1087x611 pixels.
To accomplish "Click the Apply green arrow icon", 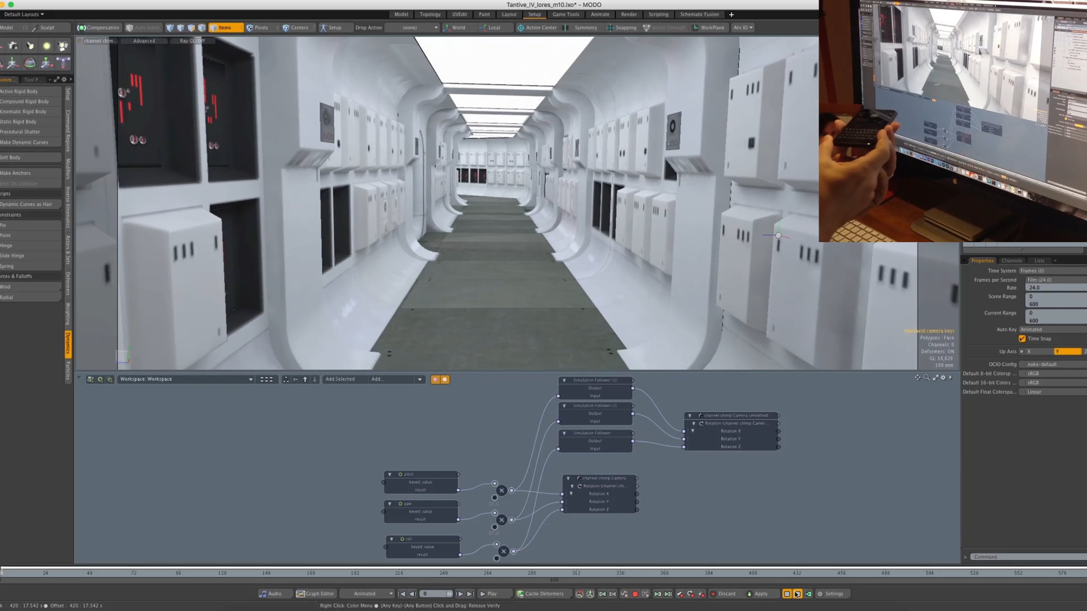I will tap(749, 594).
